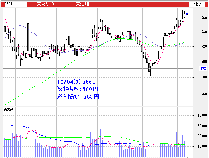Click the 東証1部 market label
This screenshot has height=158, width=209.
(x=83, y=4)
